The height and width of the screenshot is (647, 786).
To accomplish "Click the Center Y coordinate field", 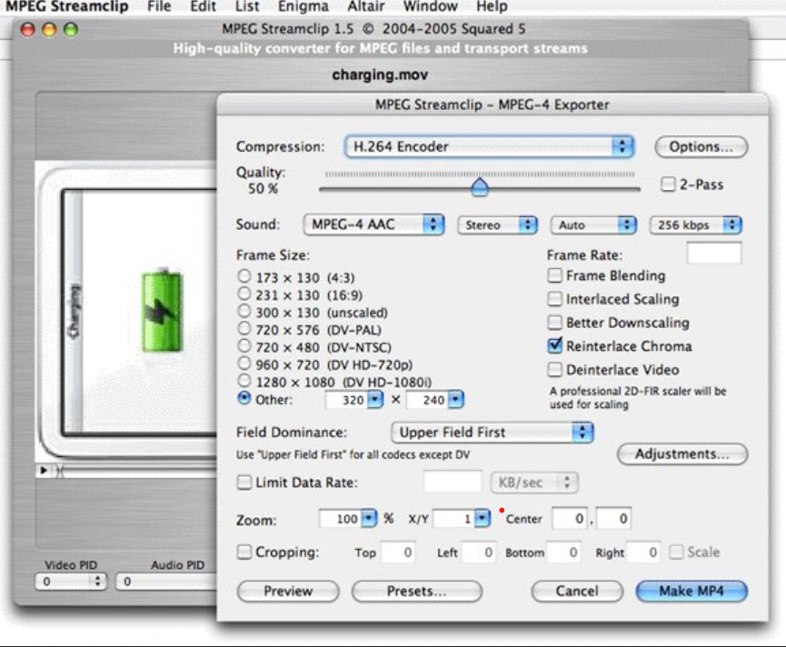I will [x=614, y=519].
